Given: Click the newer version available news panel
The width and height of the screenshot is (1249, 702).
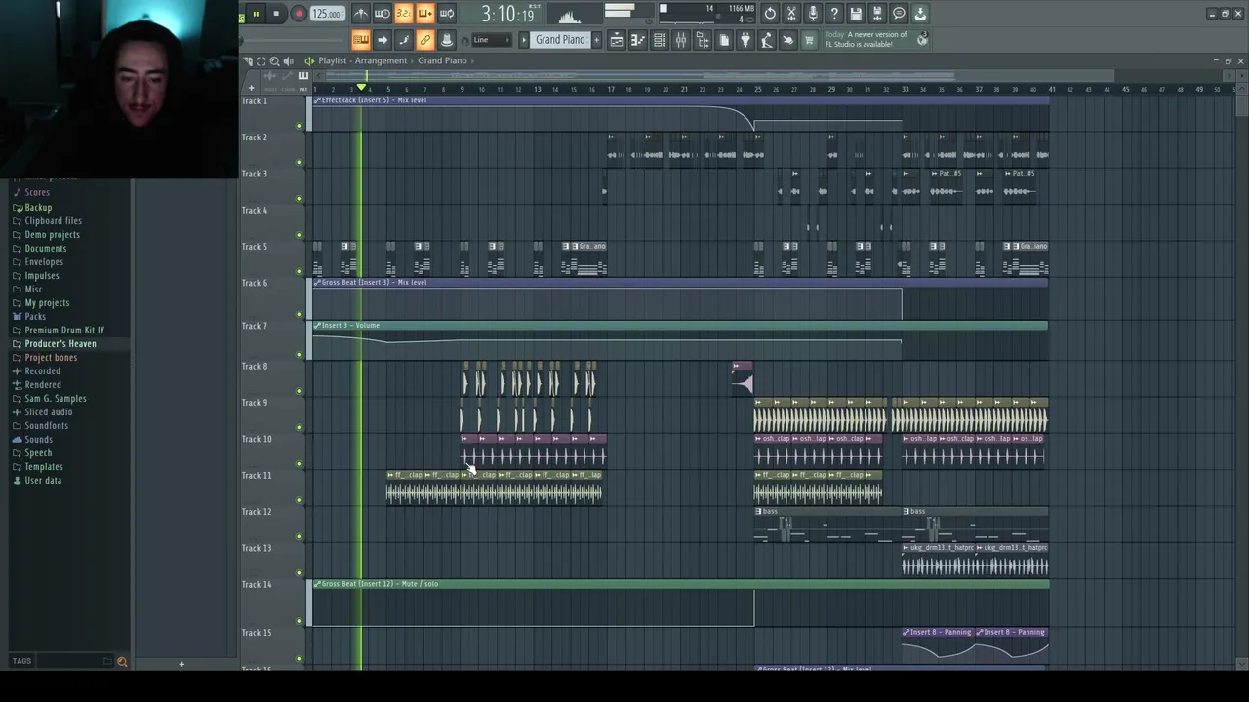Looking at the screenshot, I should point(875,39).
